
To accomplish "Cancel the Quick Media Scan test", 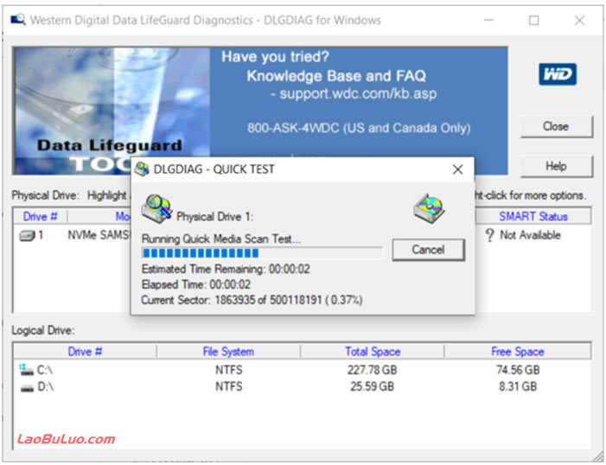I will pos(428,250).
